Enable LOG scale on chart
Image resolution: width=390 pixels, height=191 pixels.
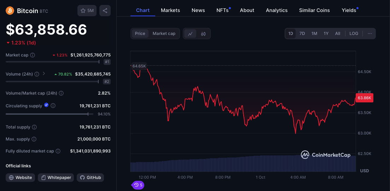coord(354,34)
